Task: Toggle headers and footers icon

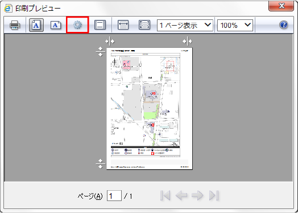Action: tap(100, 25)
